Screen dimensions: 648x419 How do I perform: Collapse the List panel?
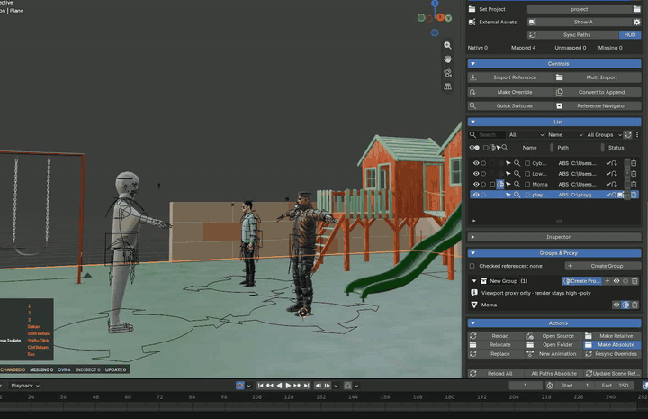pyautogui.click(x=472, y=122)
